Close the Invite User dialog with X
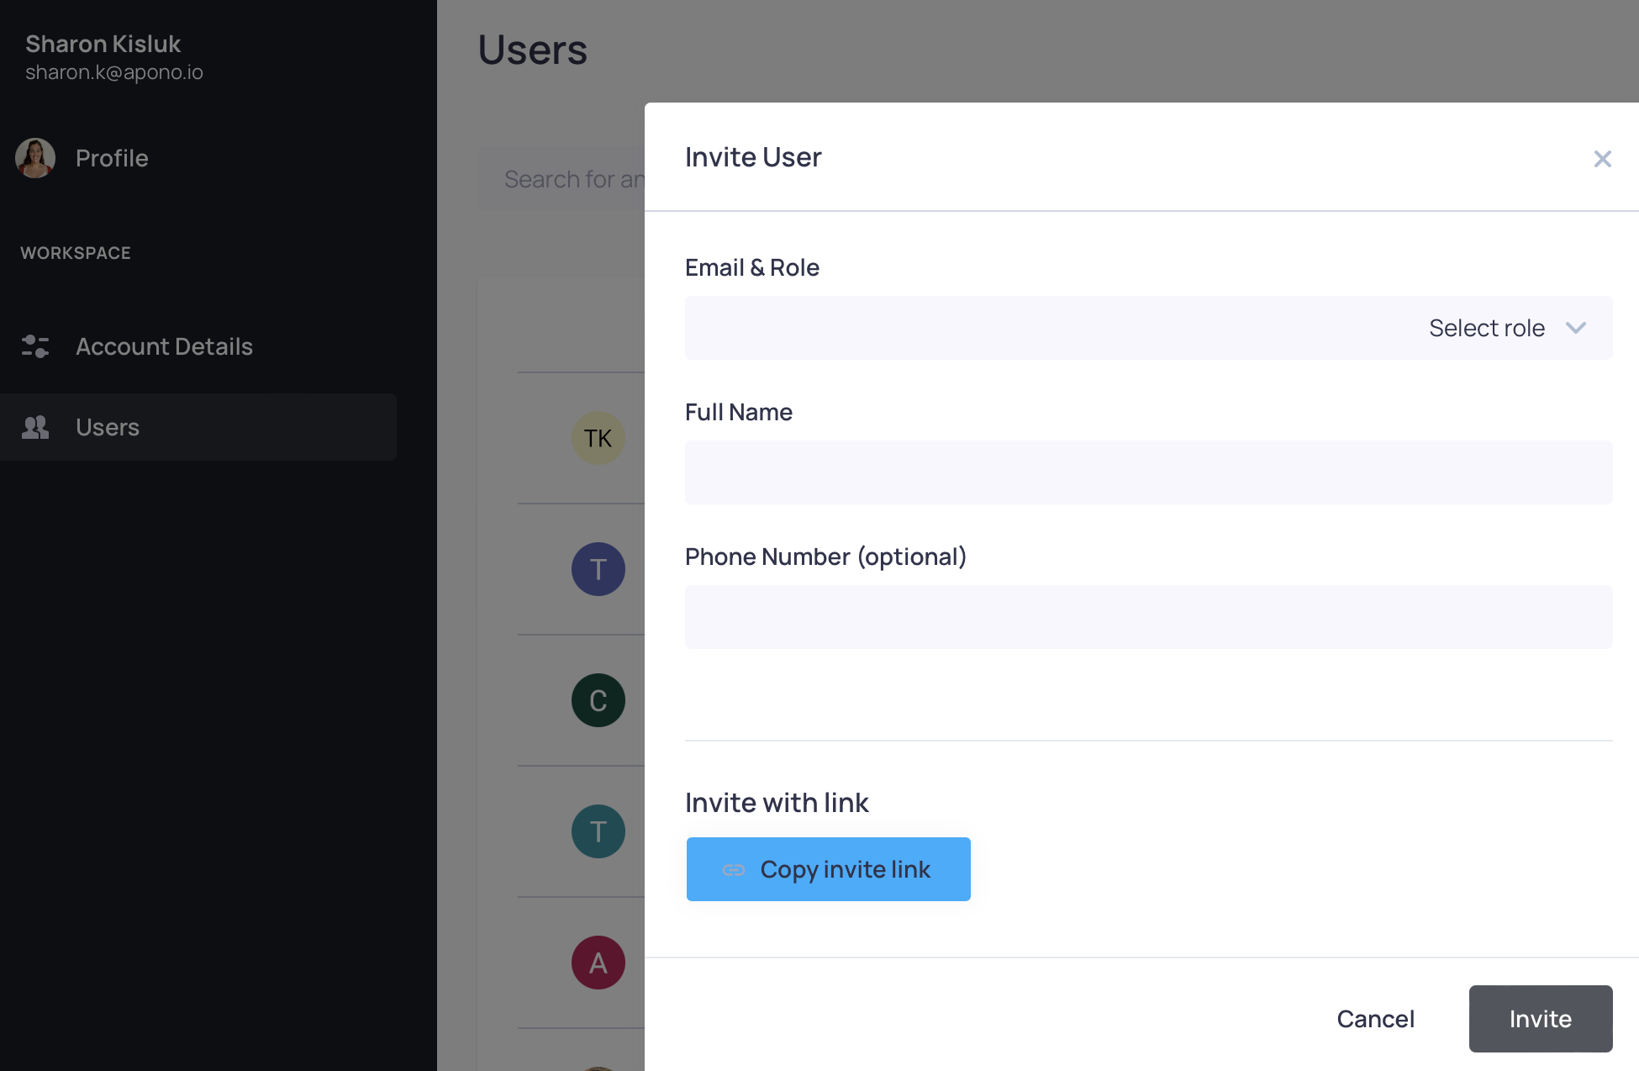This screenshot has width=1639, height=1071. [x=1602, y=159]
